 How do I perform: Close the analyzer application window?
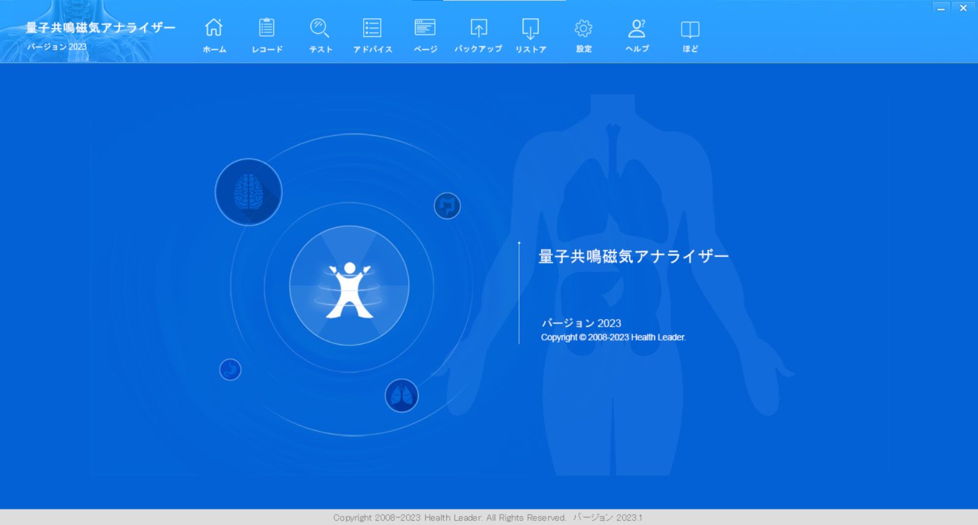(x=963, y=8)
